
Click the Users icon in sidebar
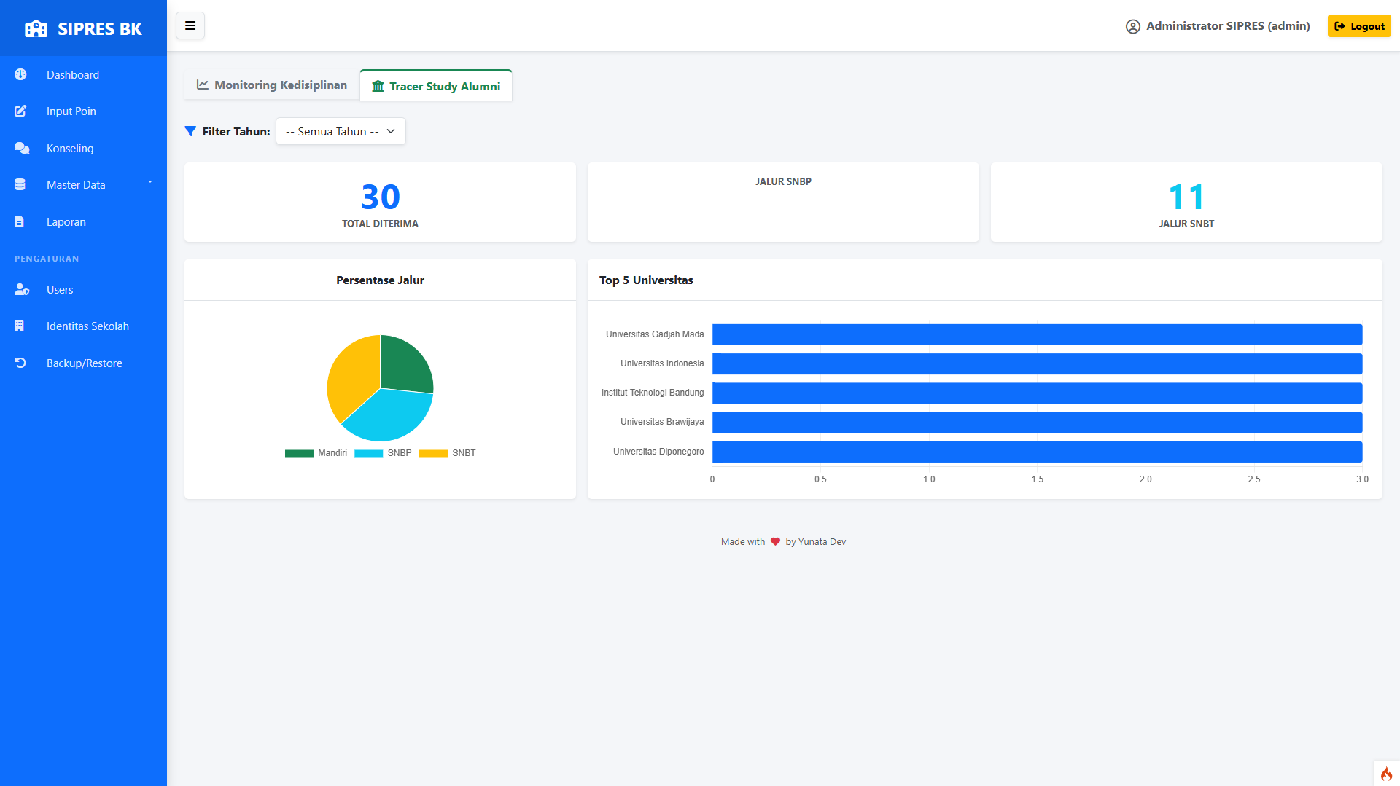[x=22, y=290]
